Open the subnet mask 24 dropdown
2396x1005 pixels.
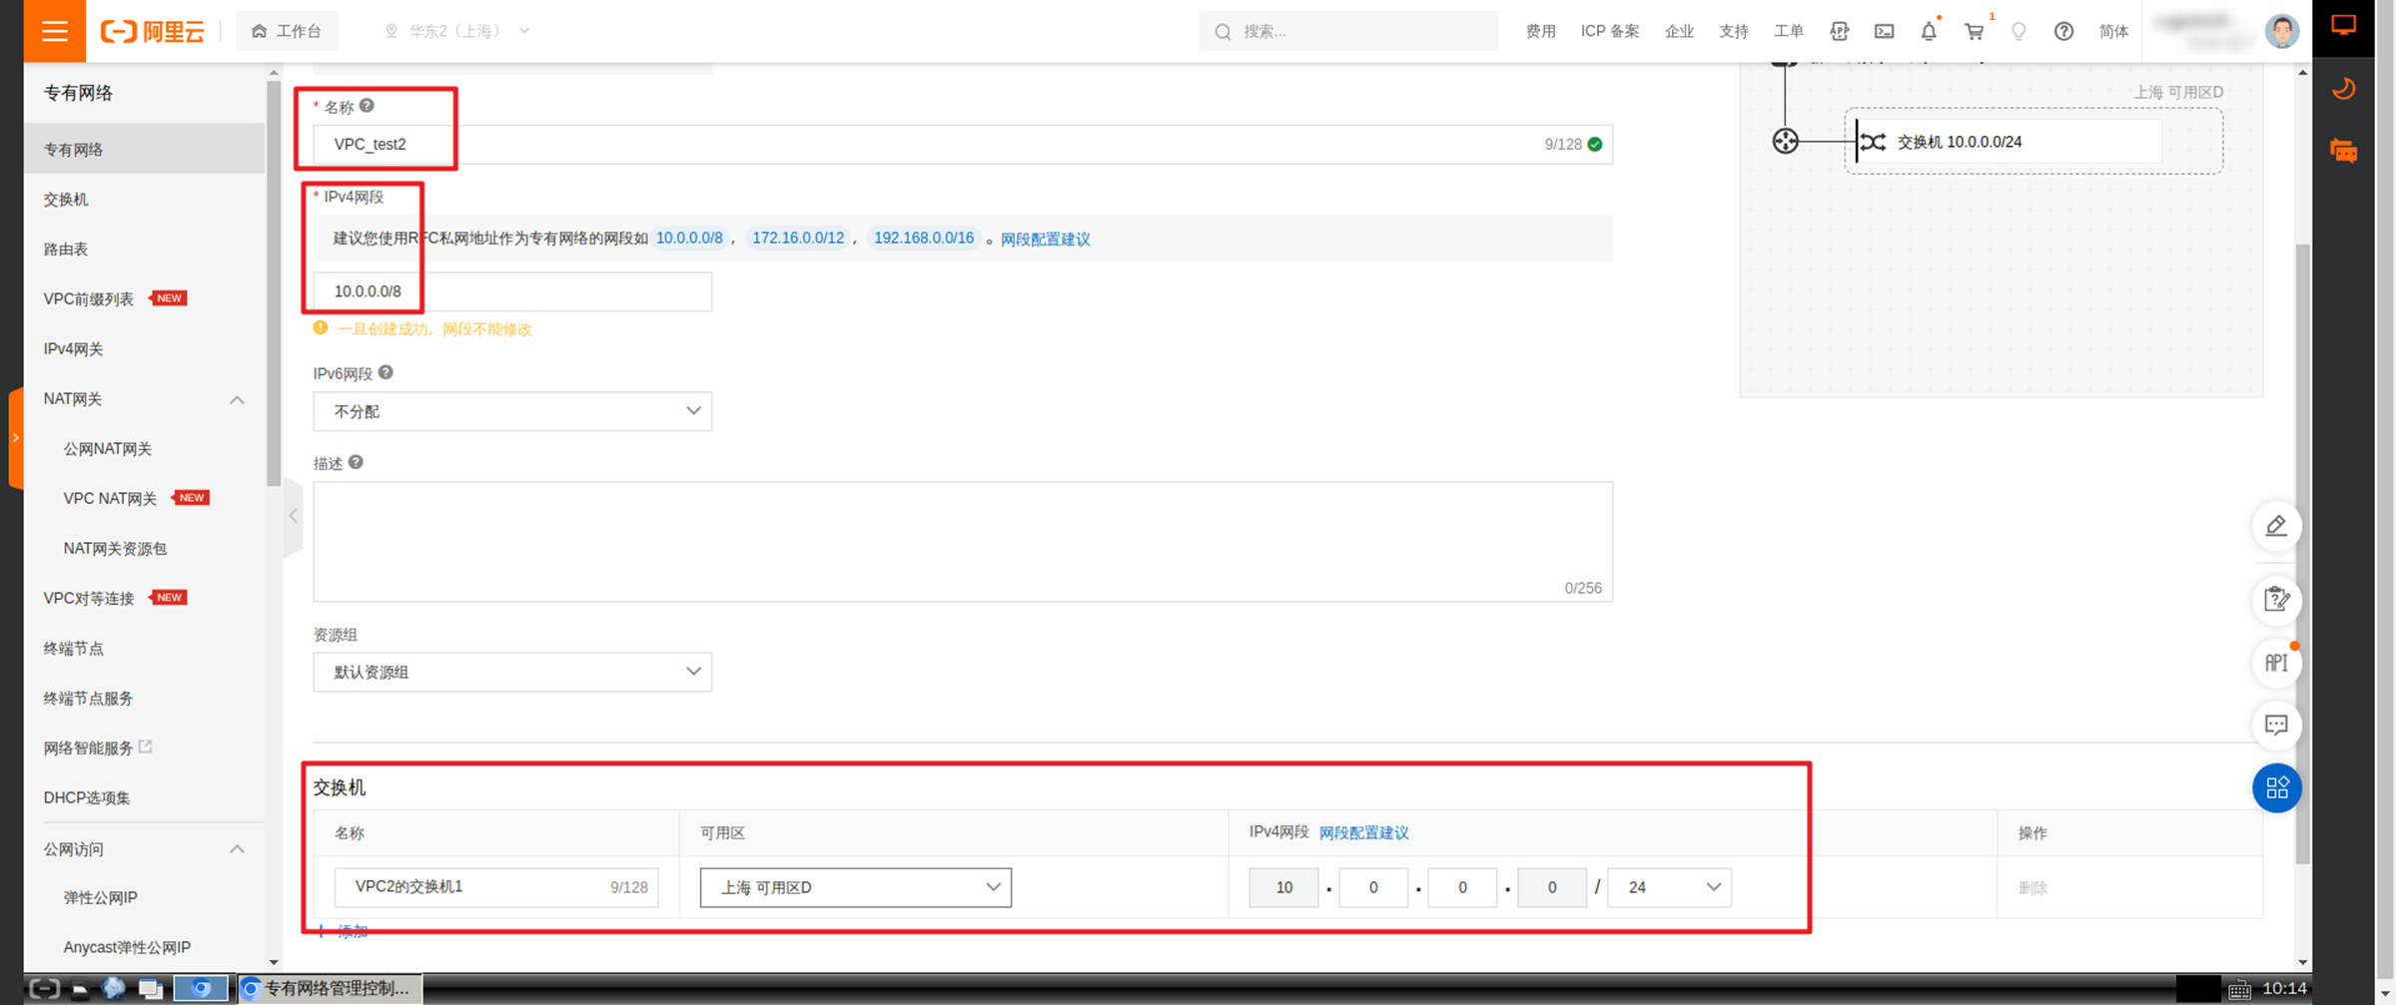tap(1669, 887)
